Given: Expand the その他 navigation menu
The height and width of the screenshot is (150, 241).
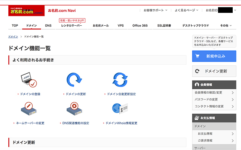Looking at the screenshot, I should pyautogui.click(x=226, y=26).
